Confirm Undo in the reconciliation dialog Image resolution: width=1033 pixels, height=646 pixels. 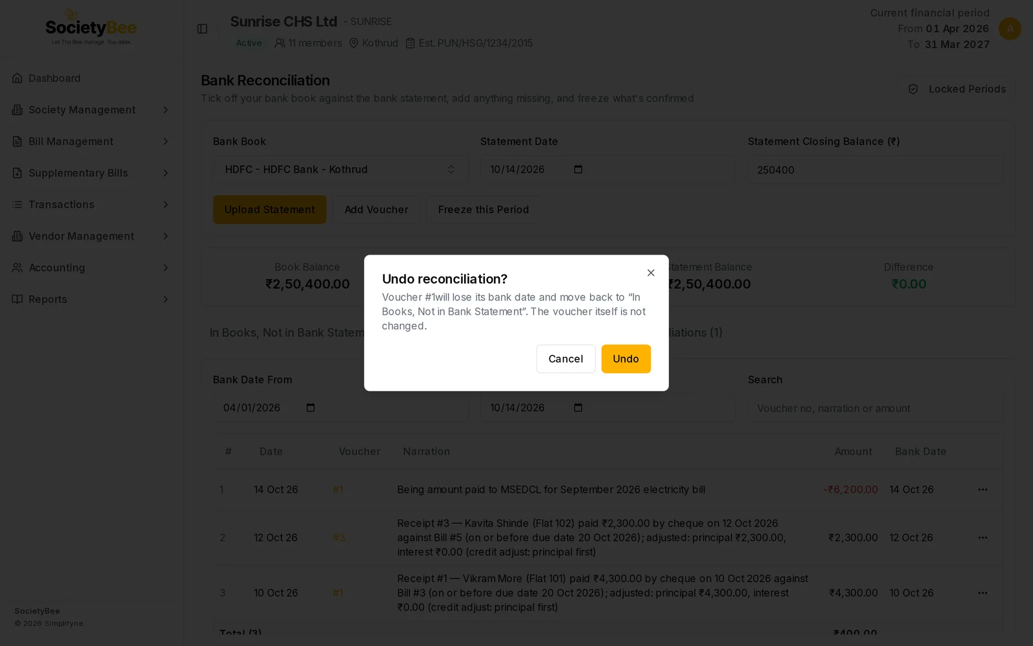(x=626, y=359)
